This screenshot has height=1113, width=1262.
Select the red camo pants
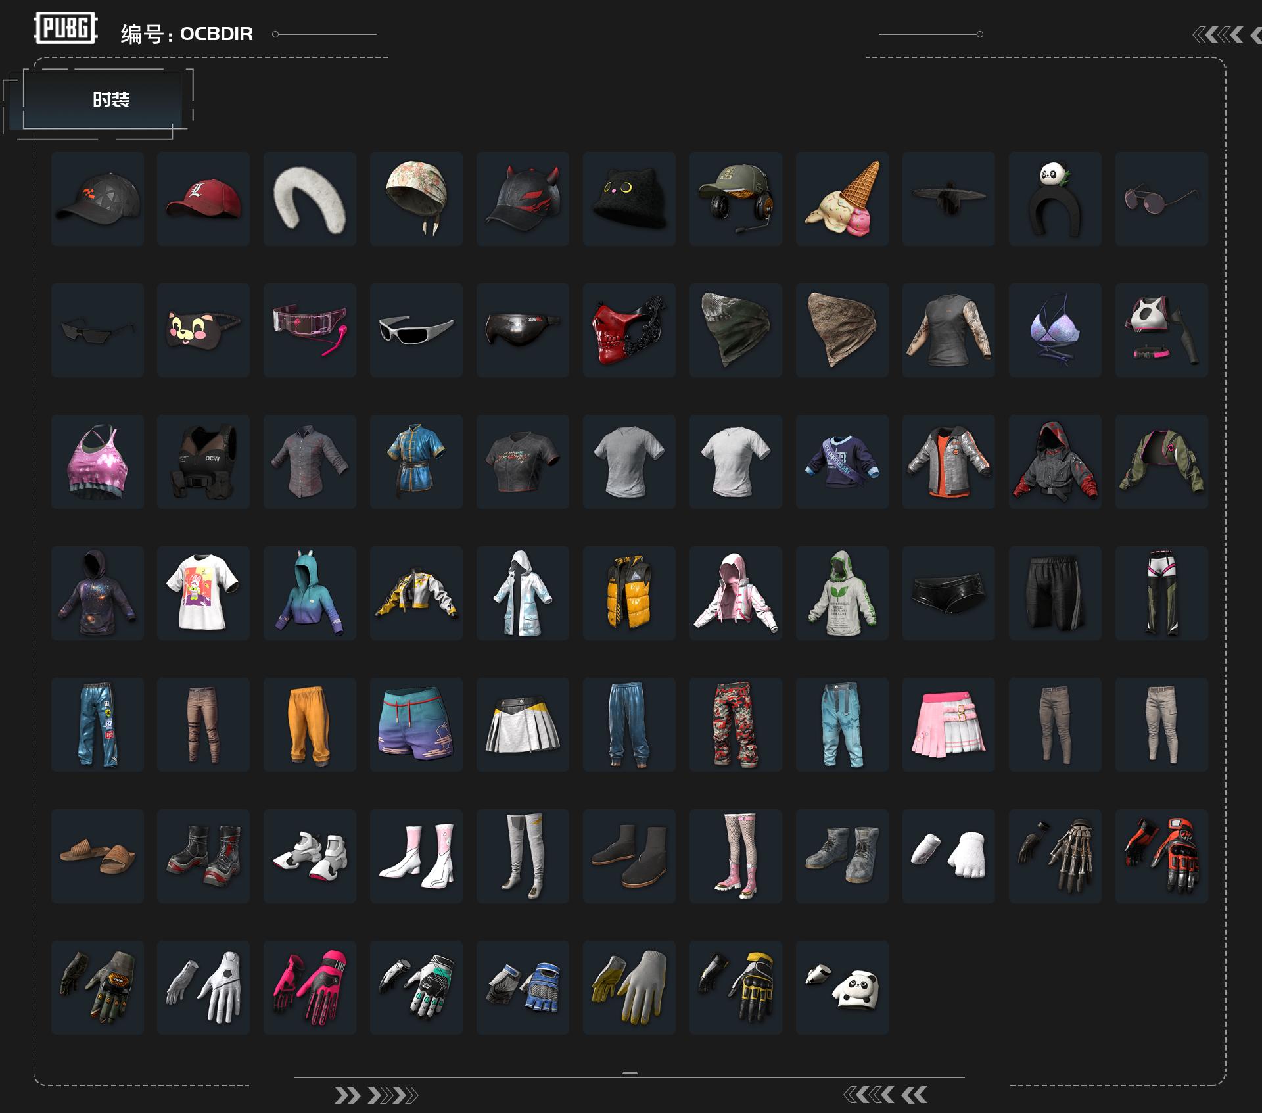click(x=736, y=724)
